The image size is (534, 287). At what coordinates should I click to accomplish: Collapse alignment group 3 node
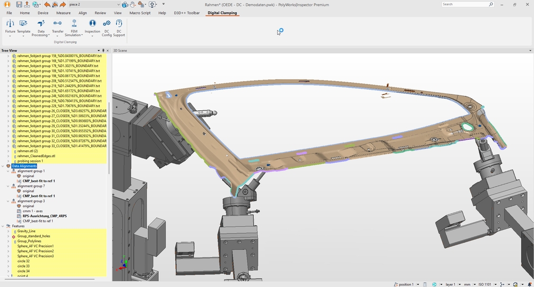(8, 201)
